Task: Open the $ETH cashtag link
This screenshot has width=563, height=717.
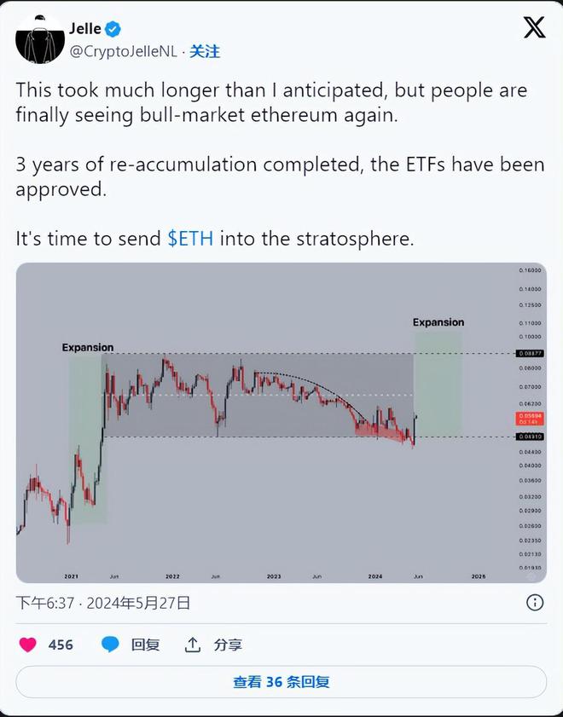Action: tap(191, 240)
